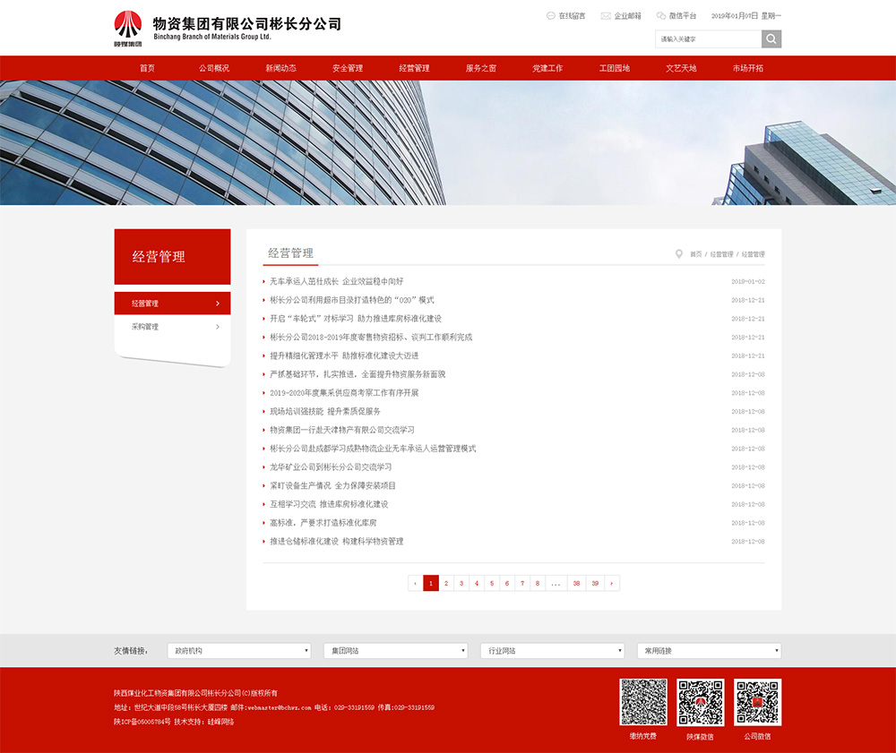Click the next page arrow in pagination
This screenshot has height=753, width=896.
tap(612, 584)
